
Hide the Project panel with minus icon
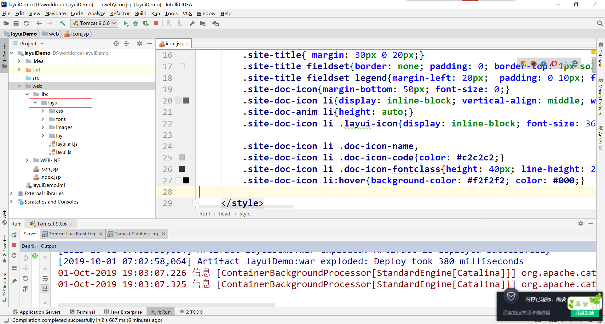point(150,43)
